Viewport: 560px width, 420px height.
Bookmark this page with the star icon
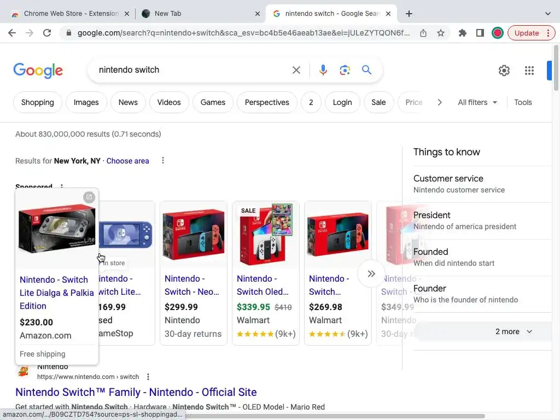tap(441, 33)
